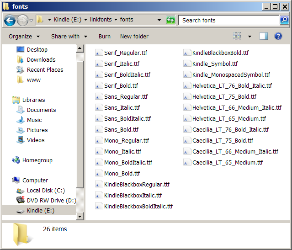Select the KindleBlackboxBold.ttf file icon
This screenshot has width=292, height=250.
[x=187, y=53]
